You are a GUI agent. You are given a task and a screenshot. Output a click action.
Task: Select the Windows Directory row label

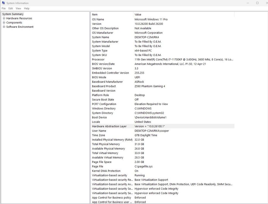(x=104, y=108)
